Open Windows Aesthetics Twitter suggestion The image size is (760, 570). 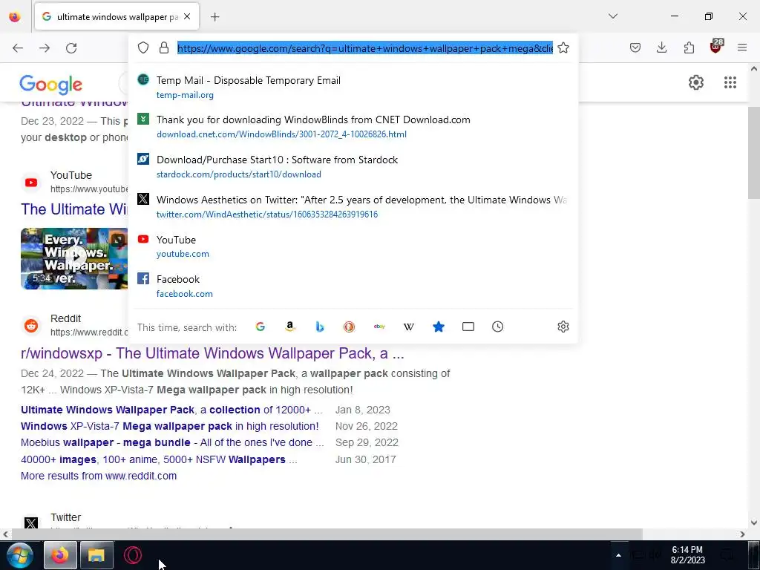pyautogui.click(x=353, y=206)
